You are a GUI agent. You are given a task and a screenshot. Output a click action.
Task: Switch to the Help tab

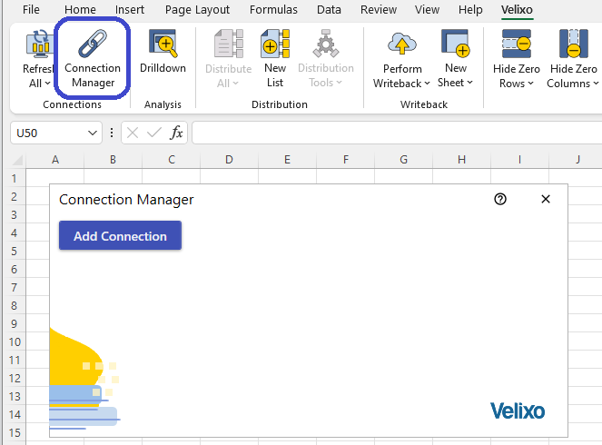point(470,10)
